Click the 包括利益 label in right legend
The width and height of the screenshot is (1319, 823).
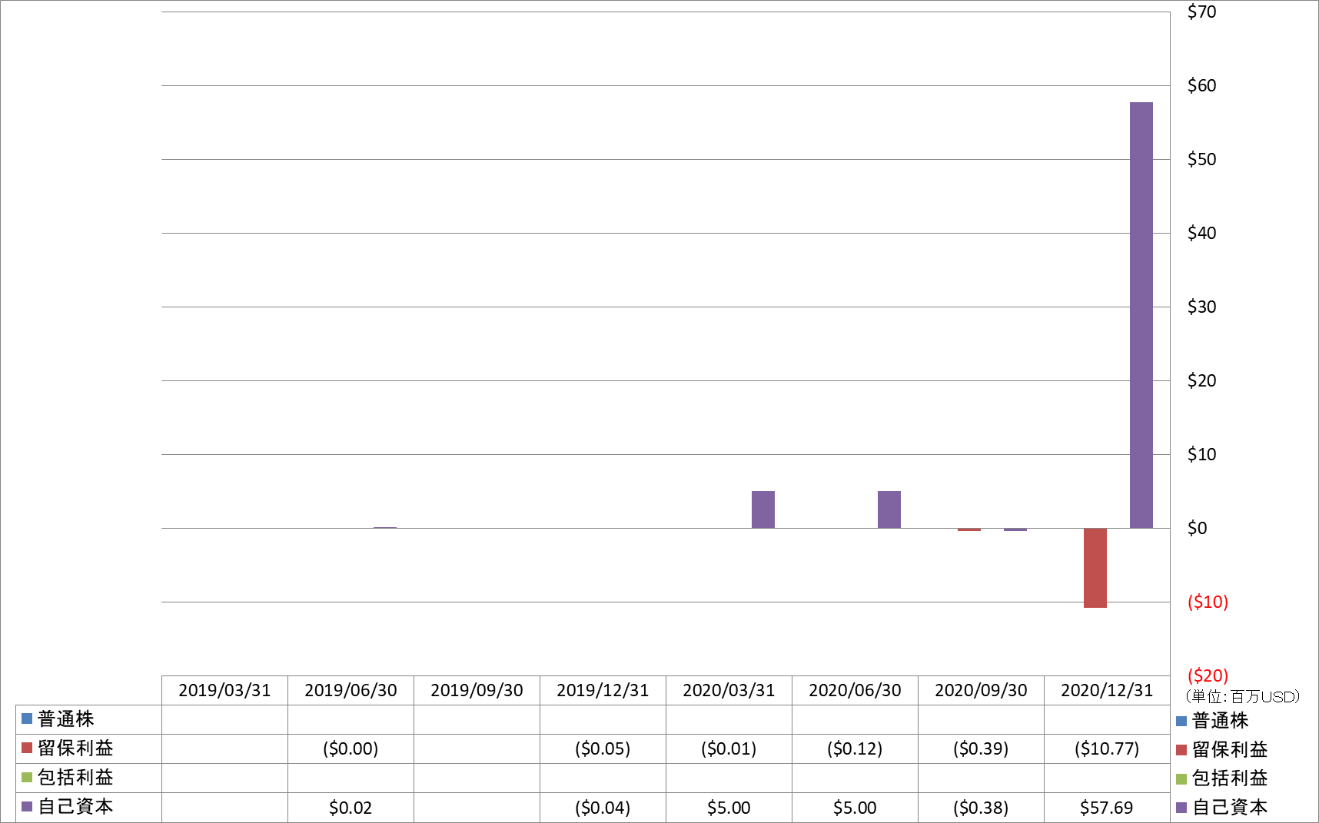coord(1230,778)
